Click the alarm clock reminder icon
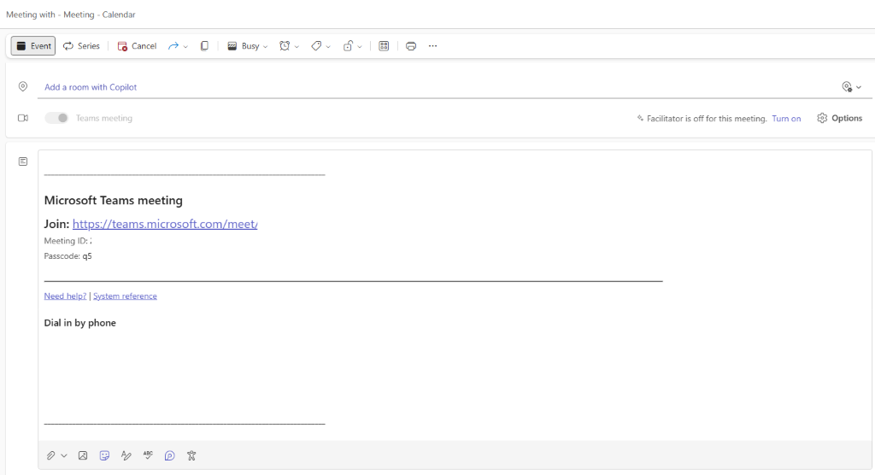The width and height of the screenshot is (875, 475). point(285,46)
